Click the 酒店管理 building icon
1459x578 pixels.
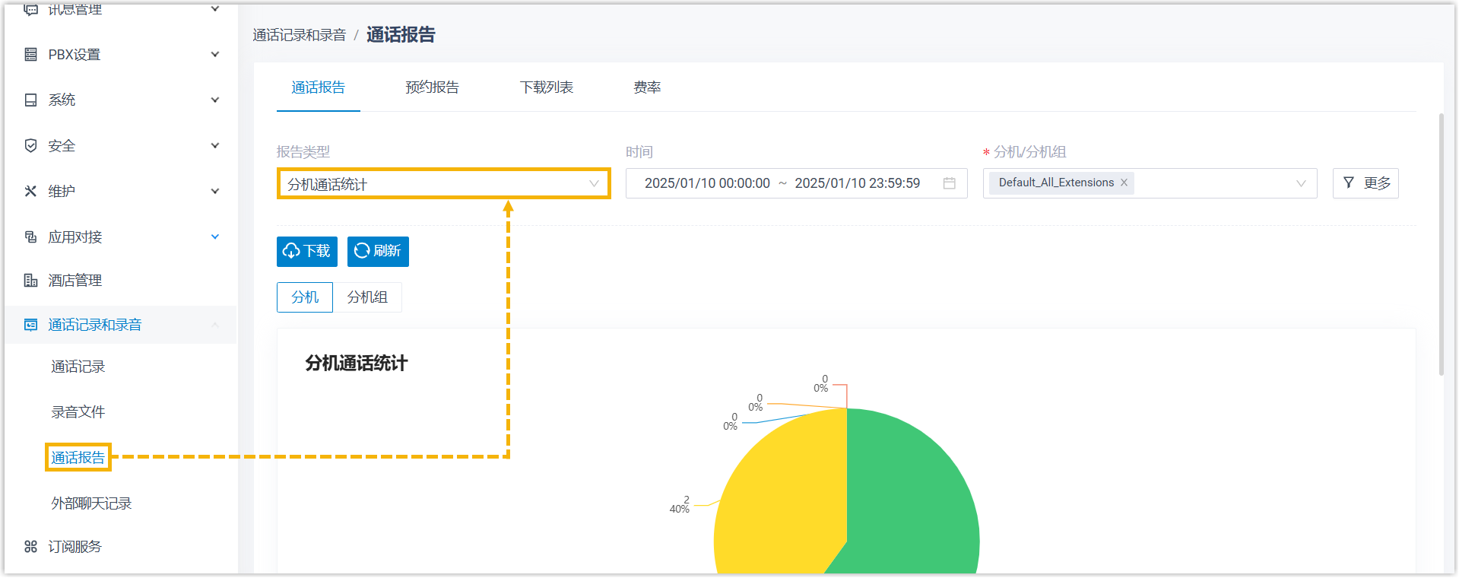point(30,281)
